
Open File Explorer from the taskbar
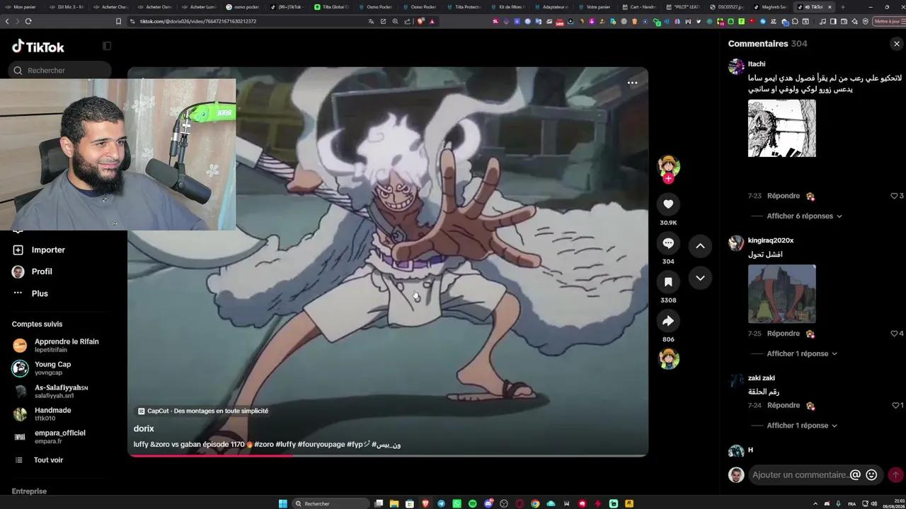394,503
